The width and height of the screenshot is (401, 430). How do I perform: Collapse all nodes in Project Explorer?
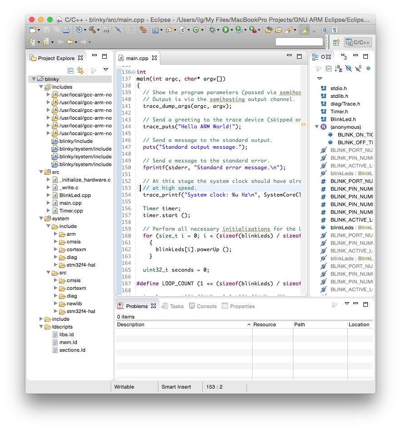71,71
